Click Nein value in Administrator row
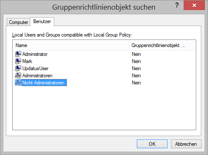208x155 pixels. pos(136,54)
